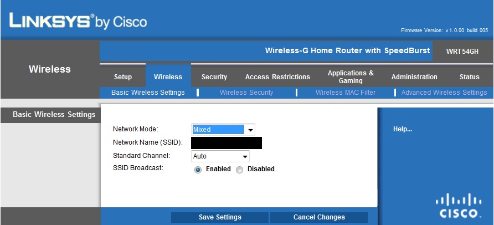Click the Network Mode: label

[x=136, y=129]
